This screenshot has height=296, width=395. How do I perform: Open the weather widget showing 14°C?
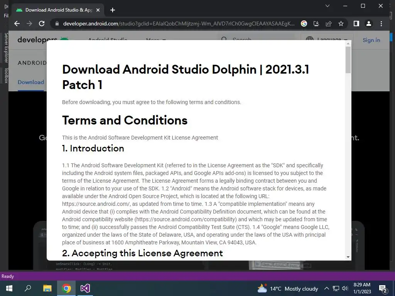288,289
